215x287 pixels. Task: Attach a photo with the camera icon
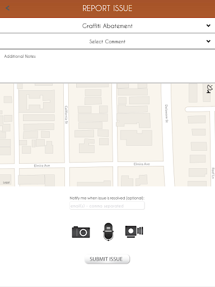(x=81, y=232)
